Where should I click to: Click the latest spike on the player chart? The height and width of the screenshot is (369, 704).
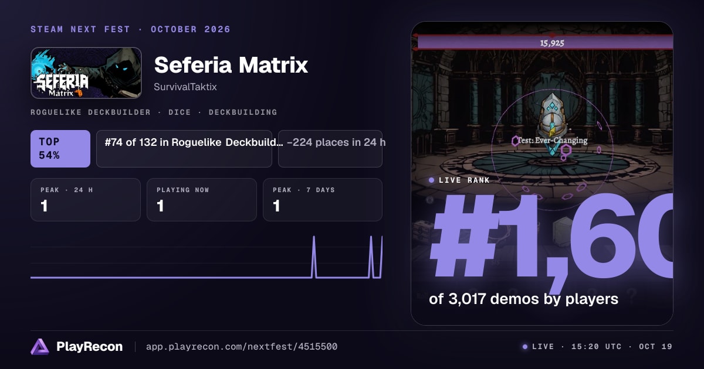pos(382,257)
